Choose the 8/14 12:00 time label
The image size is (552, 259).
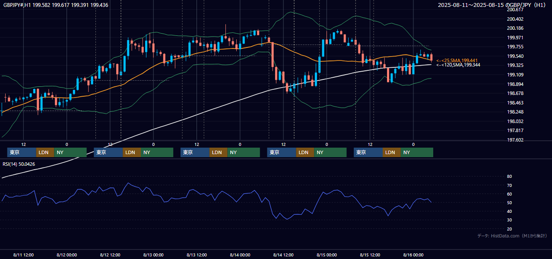coord(283,255)
